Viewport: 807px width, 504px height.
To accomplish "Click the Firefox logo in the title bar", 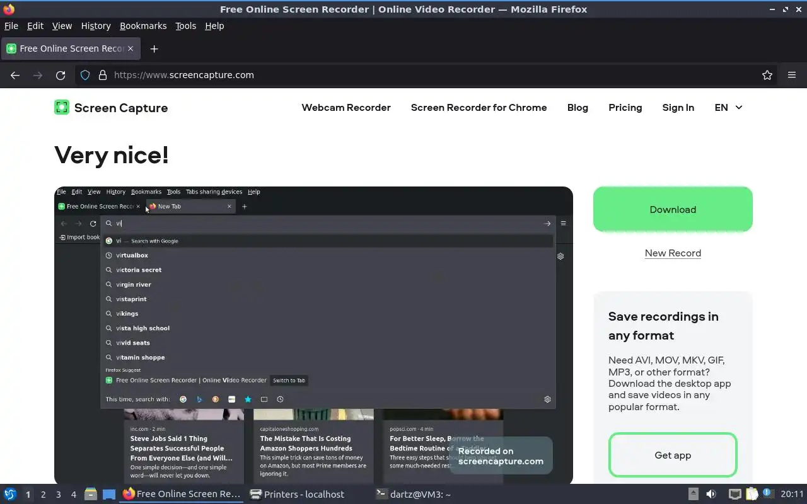I will coord(9,9).
